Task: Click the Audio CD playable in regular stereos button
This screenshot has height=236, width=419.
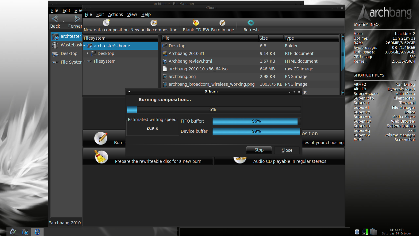Action: 279,157
